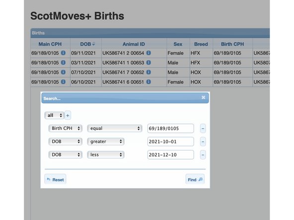
Task: Click the Births panel title bar
Action: tap(150, 33)
